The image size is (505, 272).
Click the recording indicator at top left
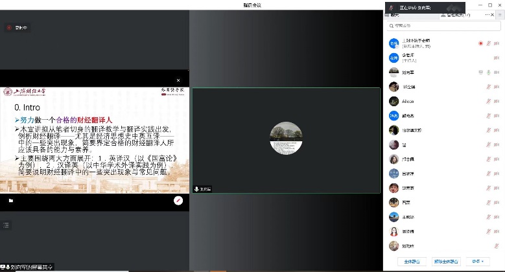[16, 27]
